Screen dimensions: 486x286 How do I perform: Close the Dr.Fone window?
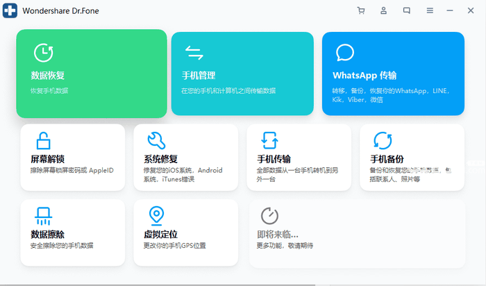click(471, 11)
